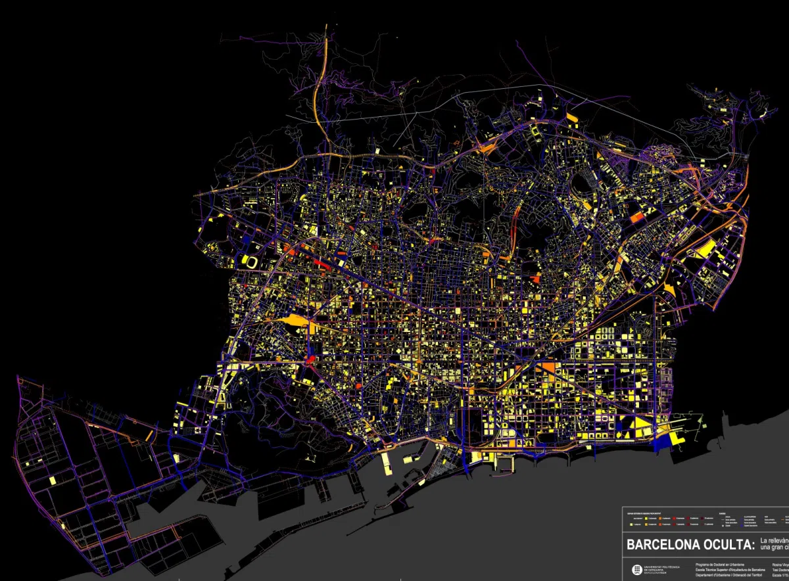The height and width of the screenshot is (581, 789).
Task: Pick the orange swatch in the legend's top row
Action: pyautogui.click(x=660, y=519)
